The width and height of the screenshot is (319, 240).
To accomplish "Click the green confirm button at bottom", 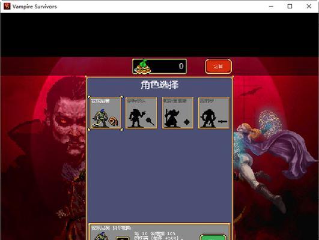I will click(x=213, y=238).
